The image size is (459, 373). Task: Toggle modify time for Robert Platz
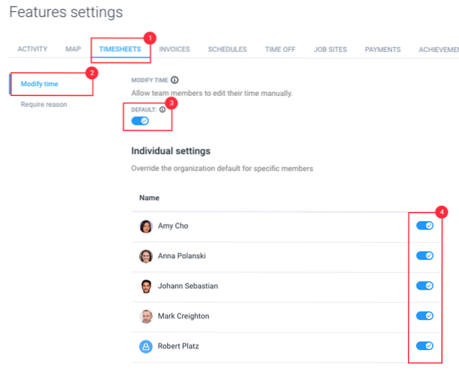(x=425, y=345)
